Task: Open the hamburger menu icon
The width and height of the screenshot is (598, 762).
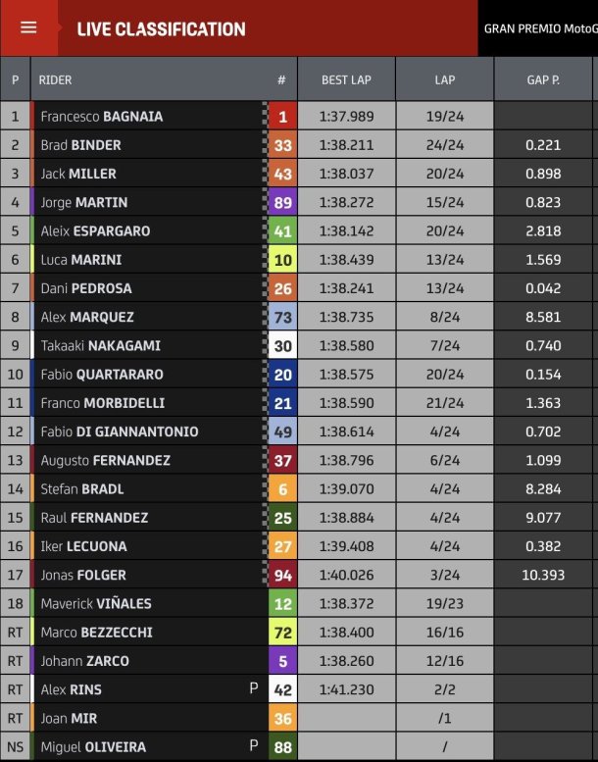Action: (x=28, y=27)
